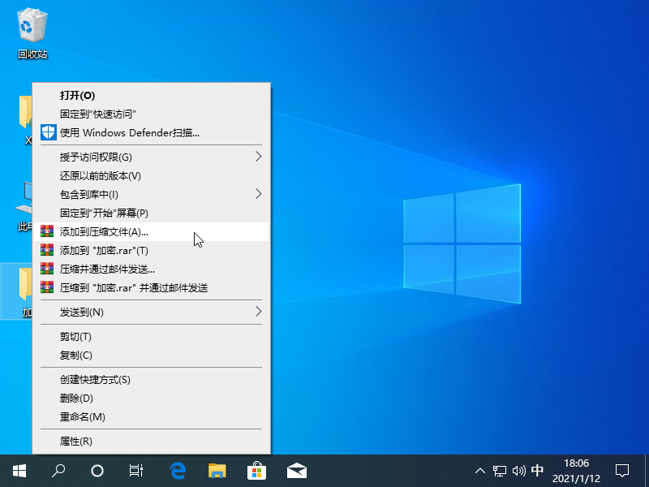Open the Windows Start button
The height and width of the screenshot is (487, 649).
click(19, 470)
